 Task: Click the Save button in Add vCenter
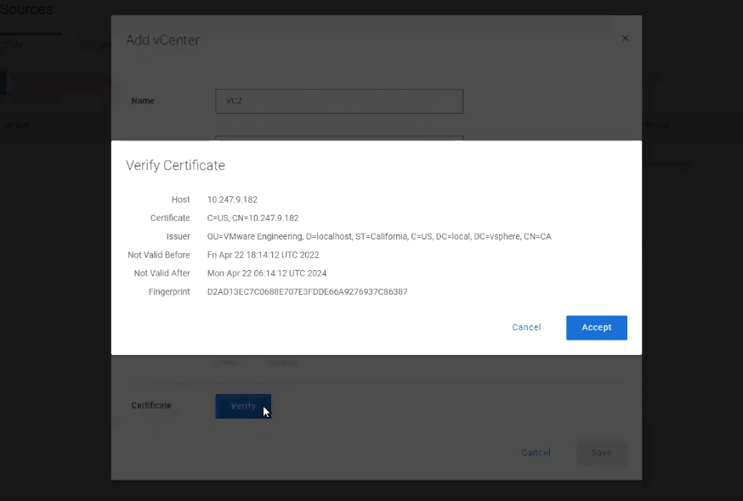tap(601, 453)
